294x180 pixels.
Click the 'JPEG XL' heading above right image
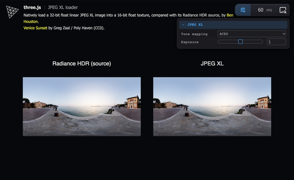[x=212, y=63]
